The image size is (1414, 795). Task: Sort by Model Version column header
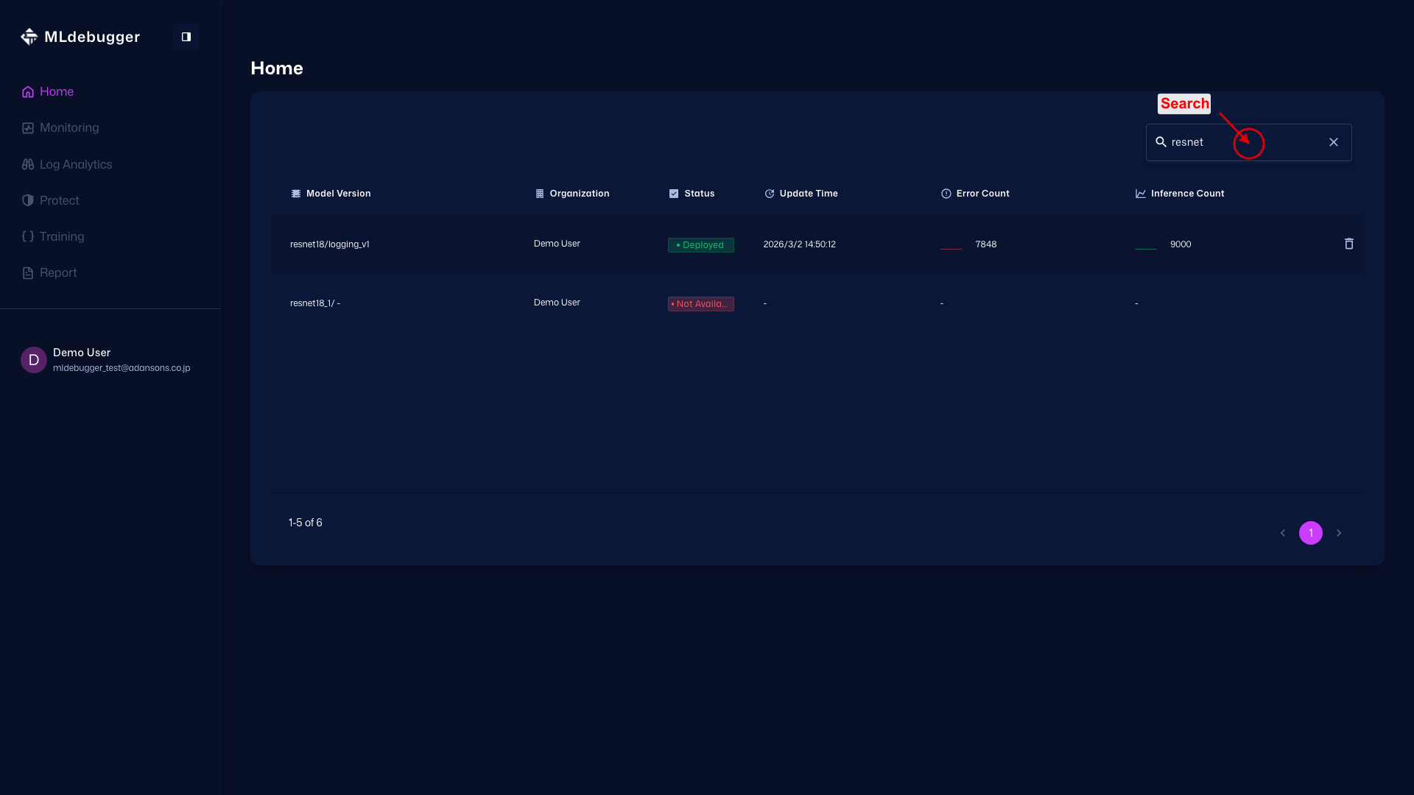pyautogui.click(x=338, y=194)
